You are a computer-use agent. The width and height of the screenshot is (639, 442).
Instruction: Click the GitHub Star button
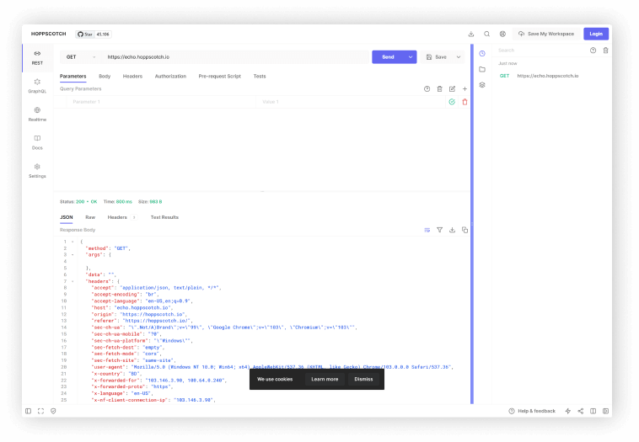[x=94, y=35]
